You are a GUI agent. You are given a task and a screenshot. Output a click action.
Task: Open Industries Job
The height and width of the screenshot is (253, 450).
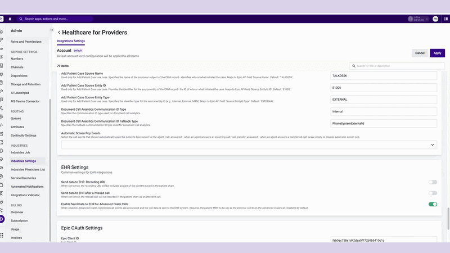point(20,152)
